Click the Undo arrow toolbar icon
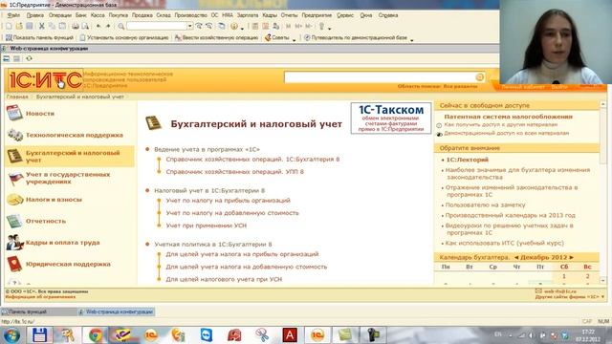 pos(98,26)
